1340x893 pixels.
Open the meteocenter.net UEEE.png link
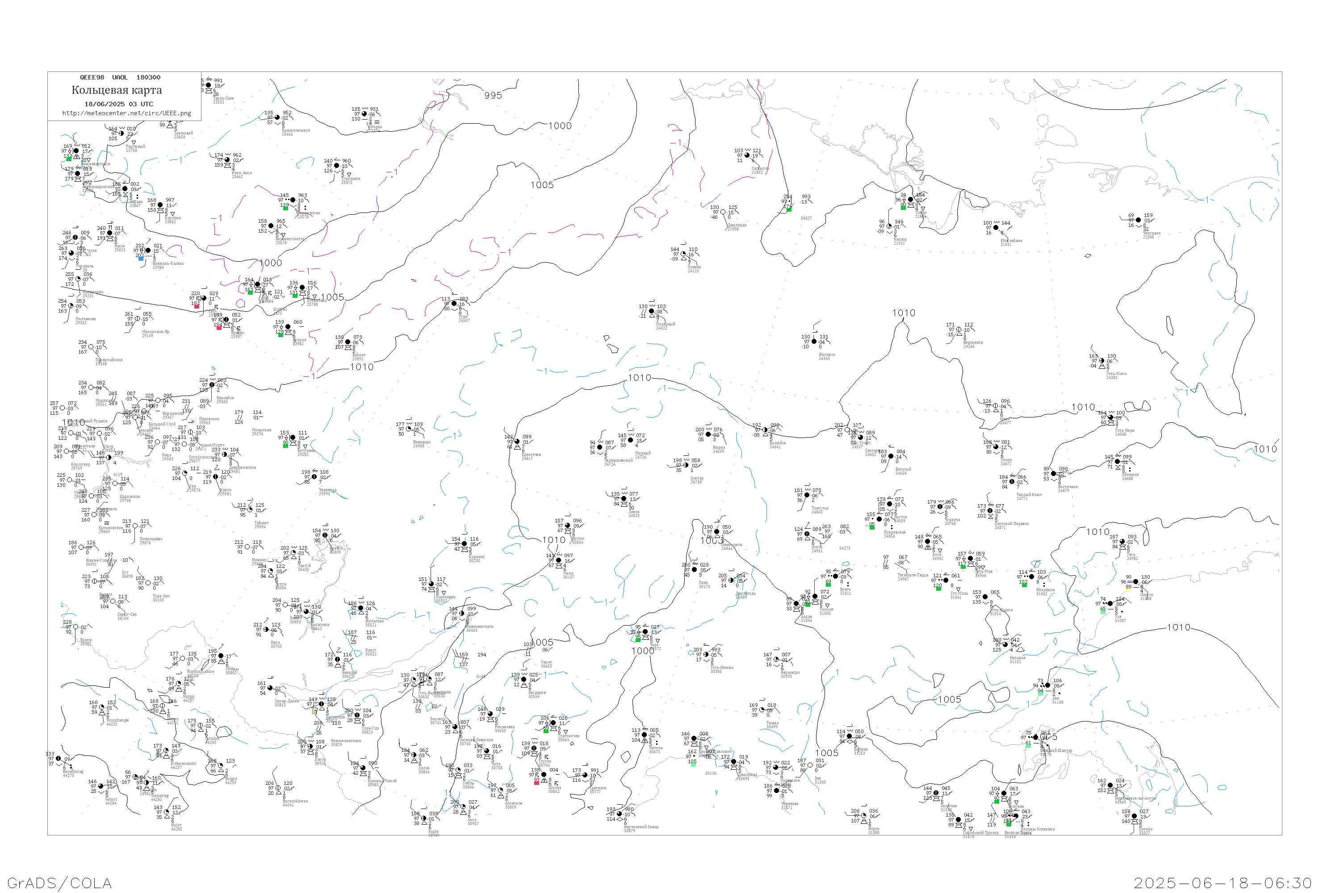[126, 113]
